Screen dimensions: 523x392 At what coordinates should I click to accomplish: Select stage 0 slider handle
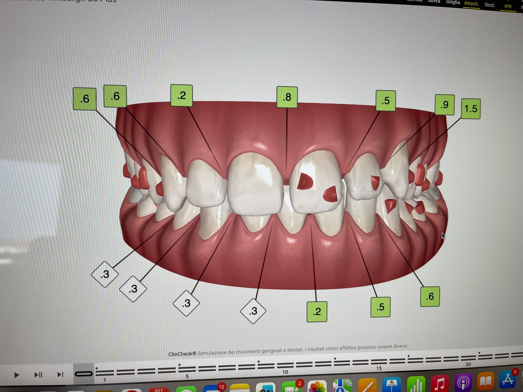84,374
